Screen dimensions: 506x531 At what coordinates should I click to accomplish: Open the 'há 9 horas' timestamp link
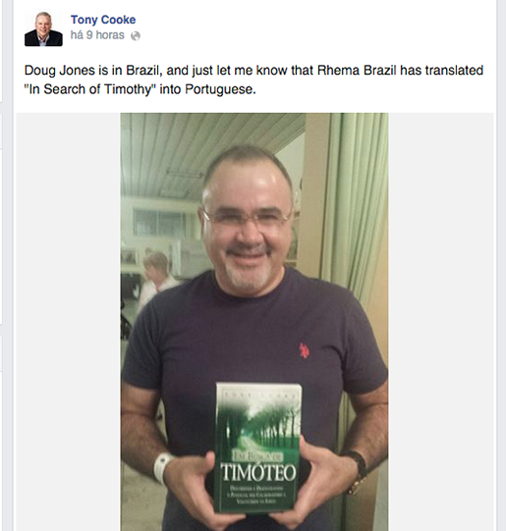point(97,35)
